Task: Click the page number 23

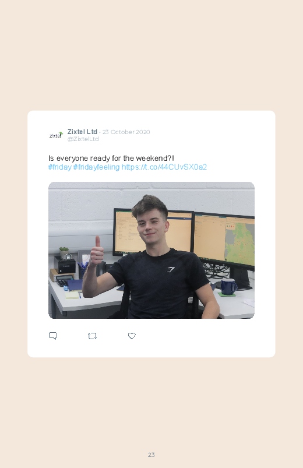Action: (151, 455)
